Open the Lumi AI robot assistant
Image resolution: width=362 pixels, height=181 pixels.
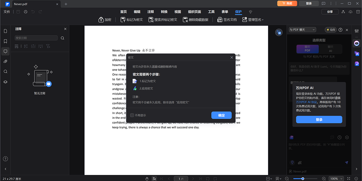click(x=357, y=43)
